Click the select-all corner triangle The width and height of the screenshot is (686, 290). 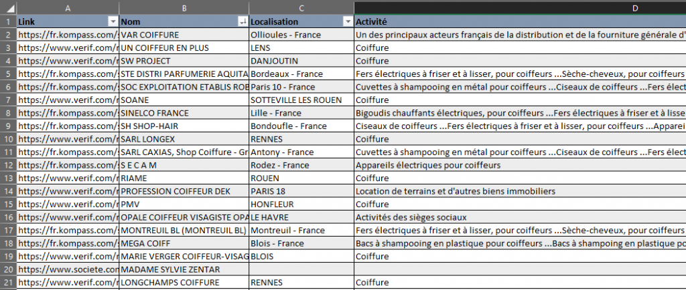[8, 7]
